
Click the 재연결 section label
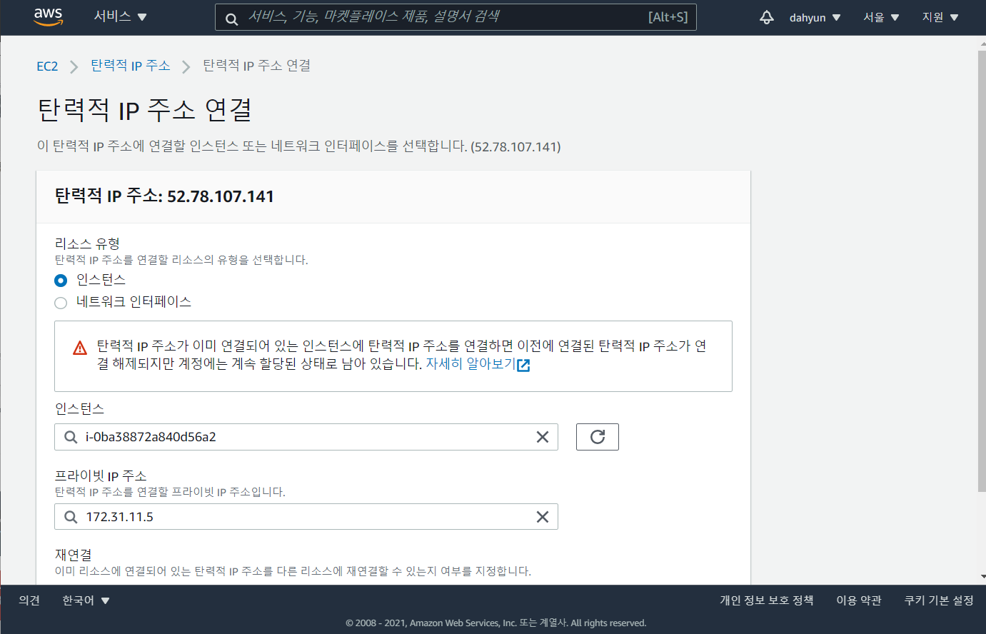pyautogui.click(x=73, y=555)
